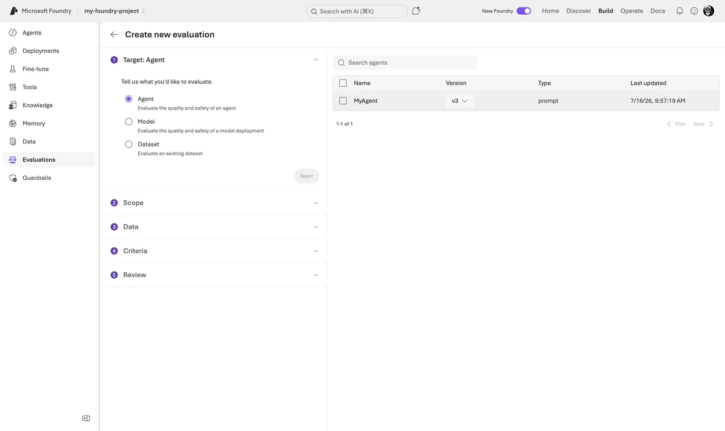Click the Knowledge database icon
Viewport: 725px width, 431px height.
tap(12, 105)
